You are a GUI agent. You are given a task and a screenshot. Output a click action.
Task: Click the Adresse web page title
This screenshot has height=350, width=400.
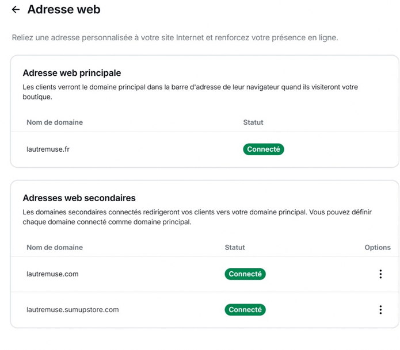(63, 10)
